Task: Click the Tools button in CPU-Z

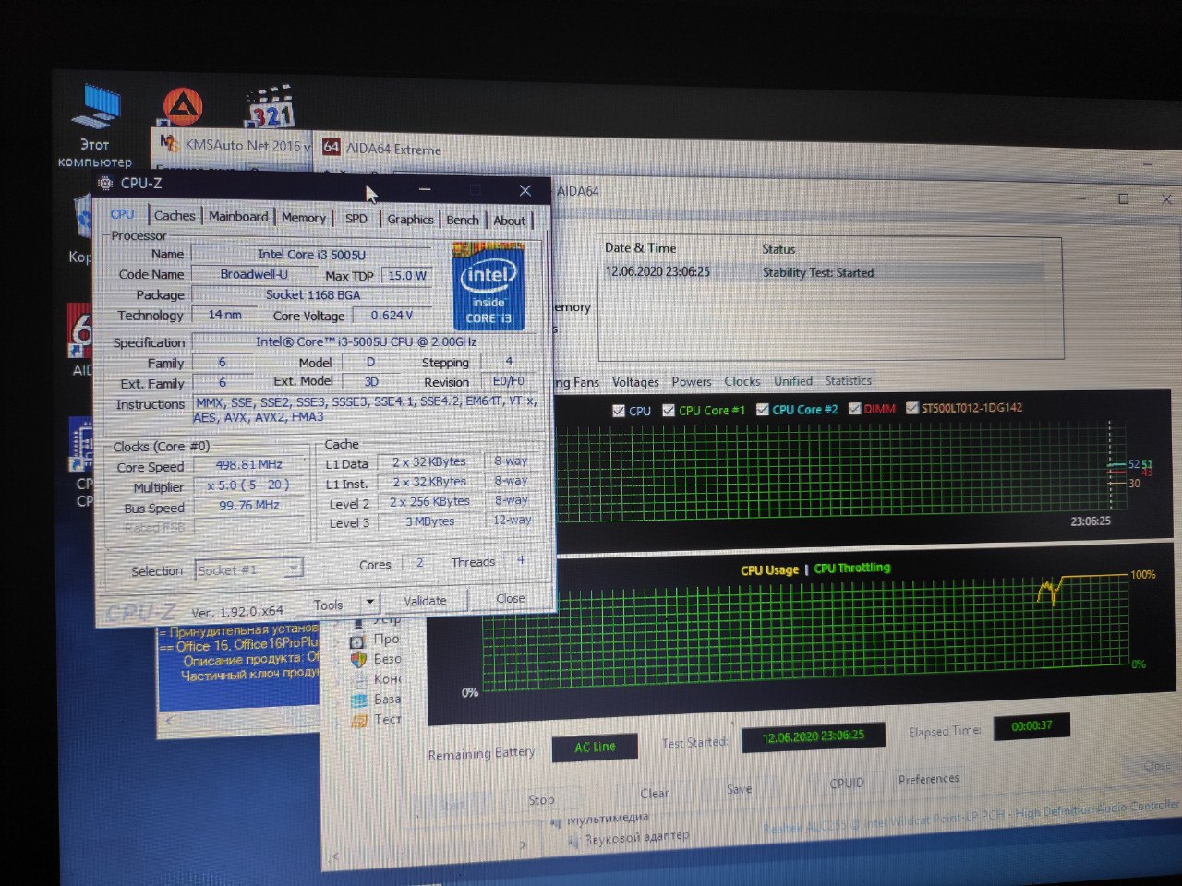Action: click(x=328, y=605)
